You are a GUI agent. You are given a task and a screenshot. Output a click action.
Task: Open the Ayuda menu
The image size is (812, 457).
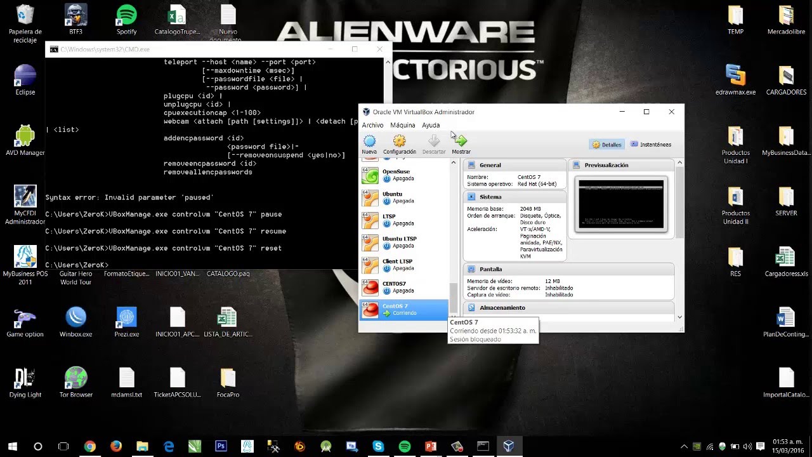pyautogui.click(x=431, y=125)
